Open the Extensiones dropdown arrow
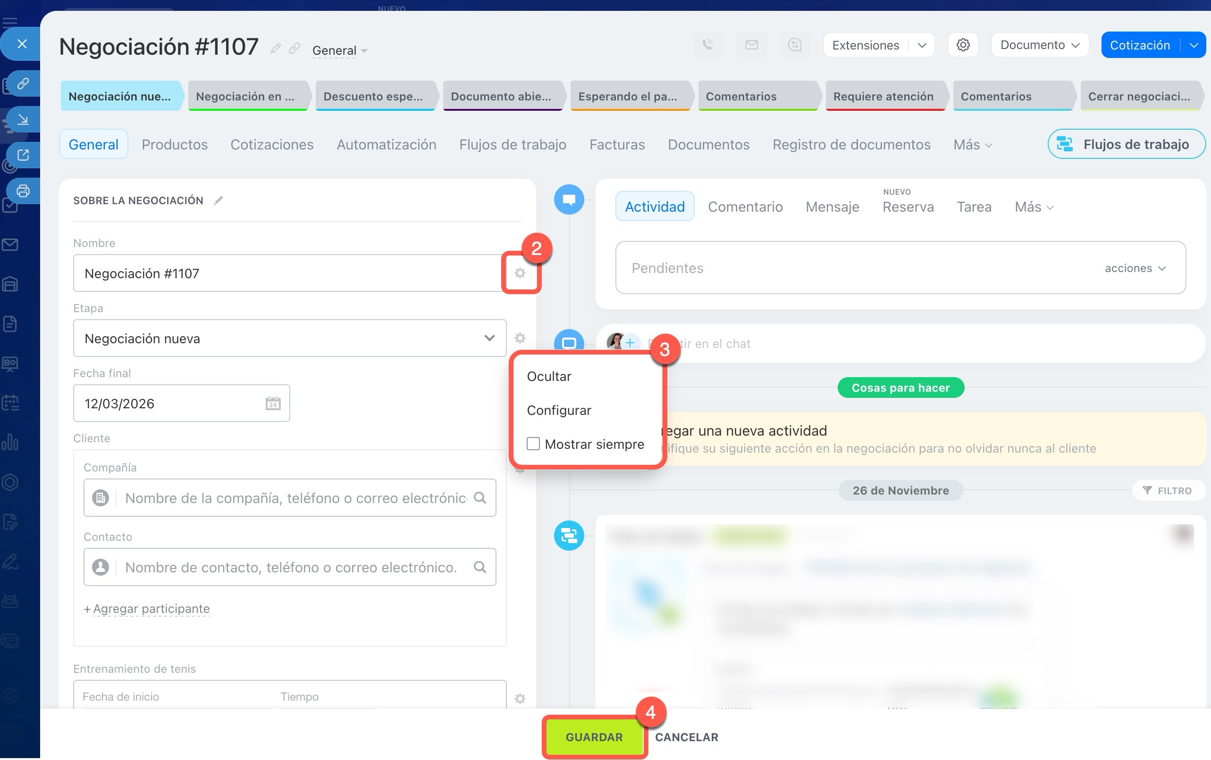This screenshot has width=1211, height=760. coord(921,45)
